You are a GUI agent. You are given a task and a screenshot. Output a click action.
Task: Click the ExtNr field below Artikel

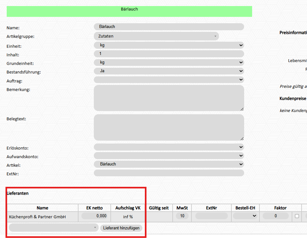(169, 173)
